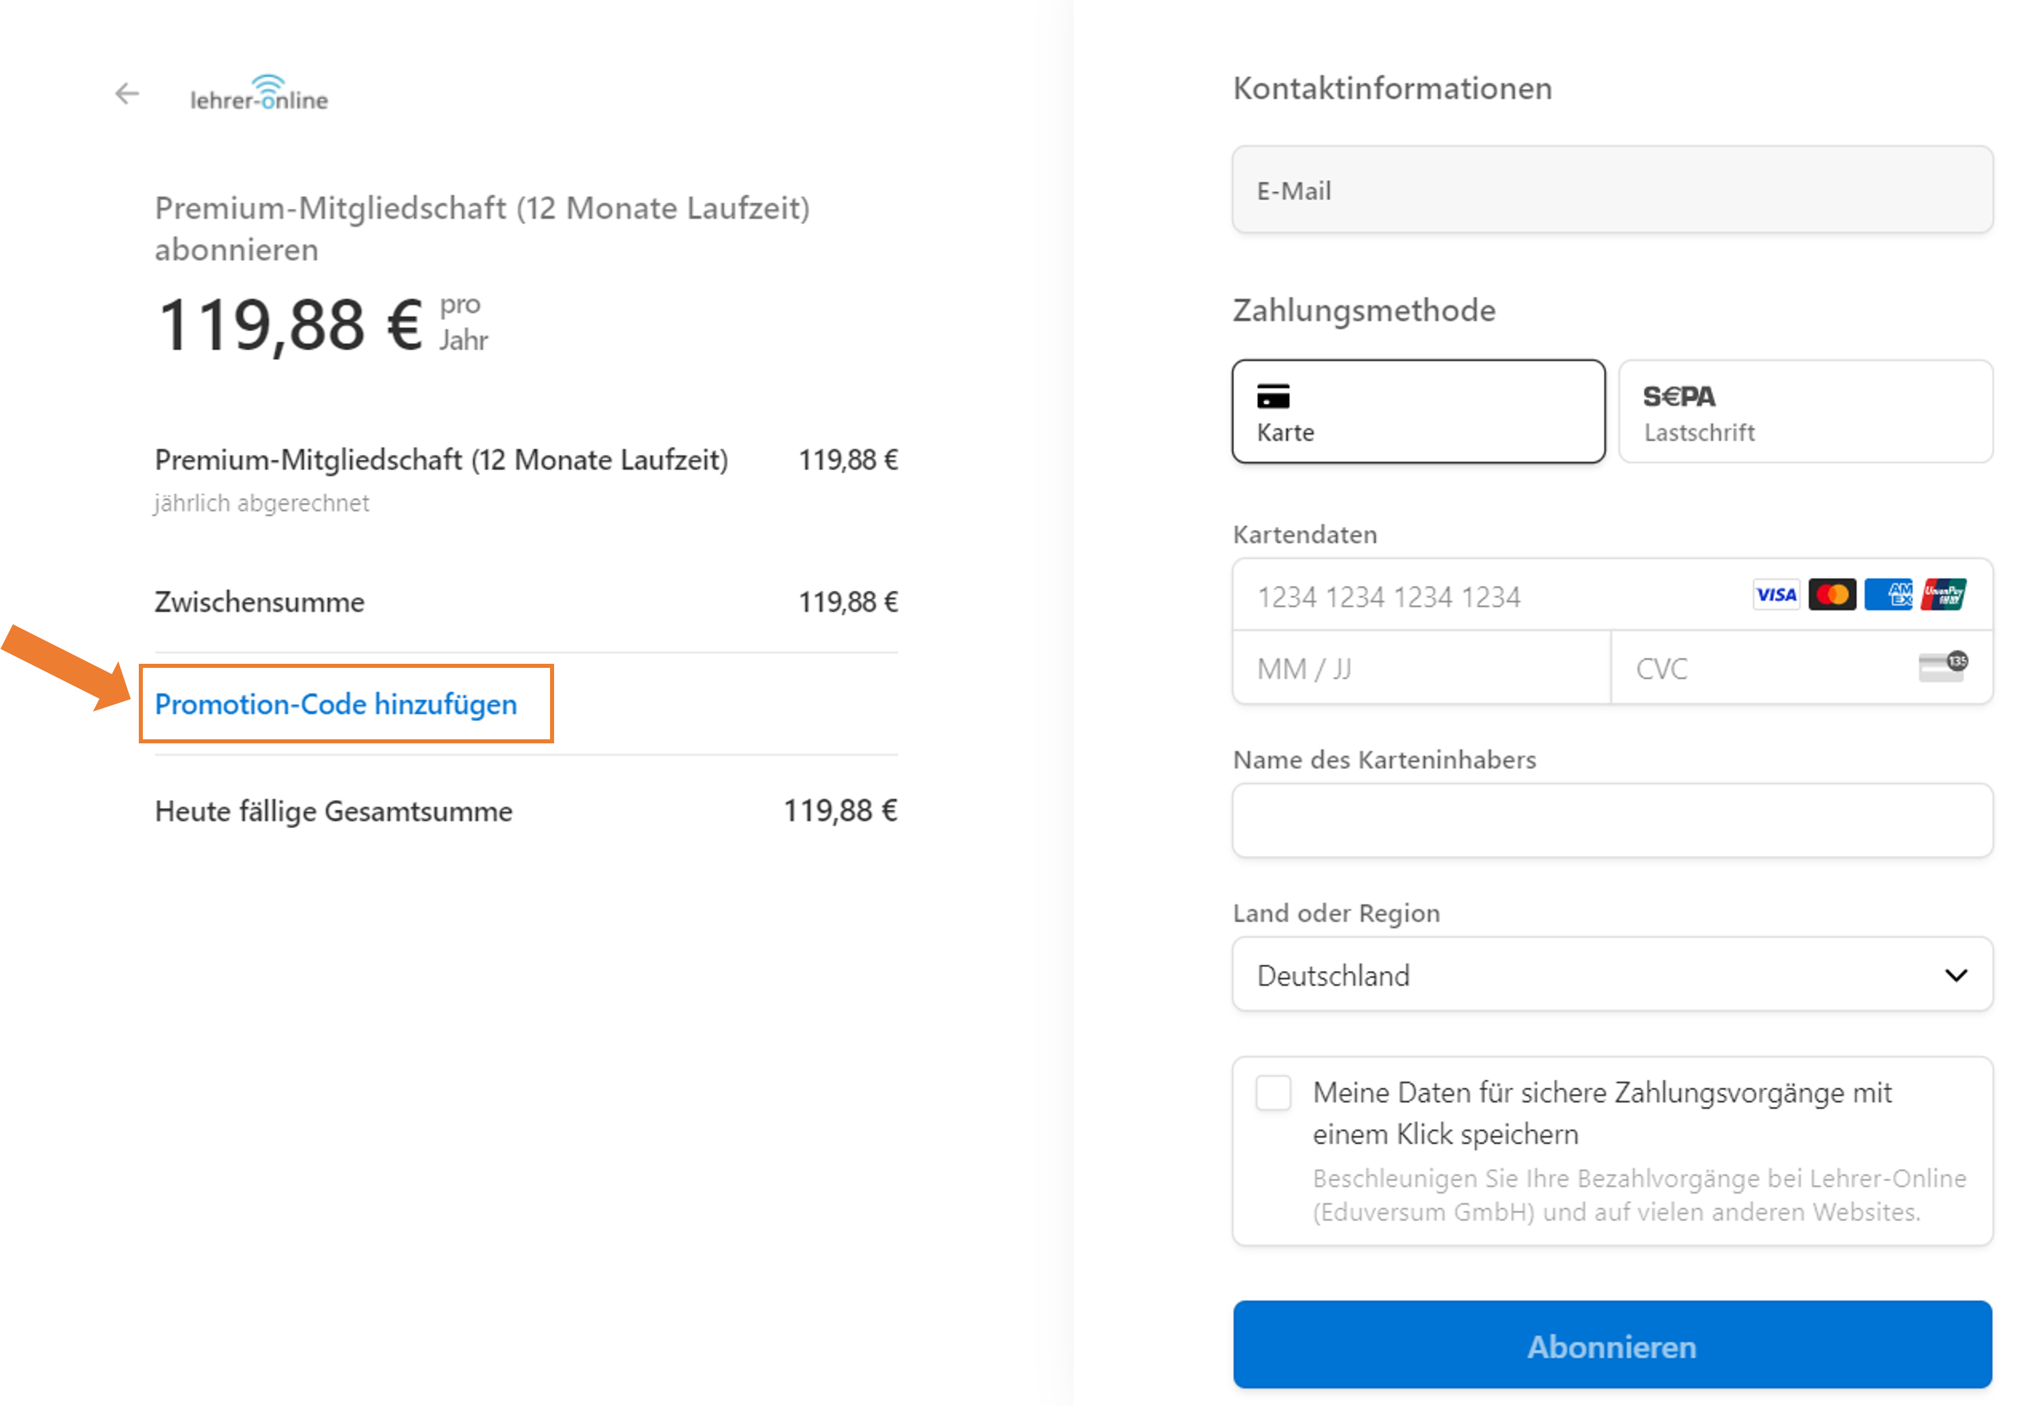Viewport: 2034px width, 1406px height.
Task: Click the Mastercard icon
Action: pos(1832,595)
